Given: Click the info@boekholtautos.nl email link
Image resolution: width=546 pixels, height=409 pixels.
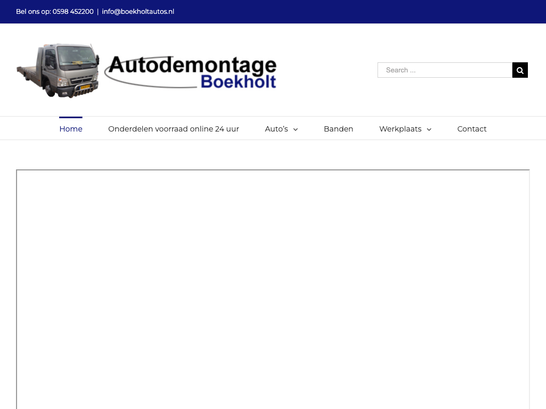Looking at the screenshot, I should (138, 12).
